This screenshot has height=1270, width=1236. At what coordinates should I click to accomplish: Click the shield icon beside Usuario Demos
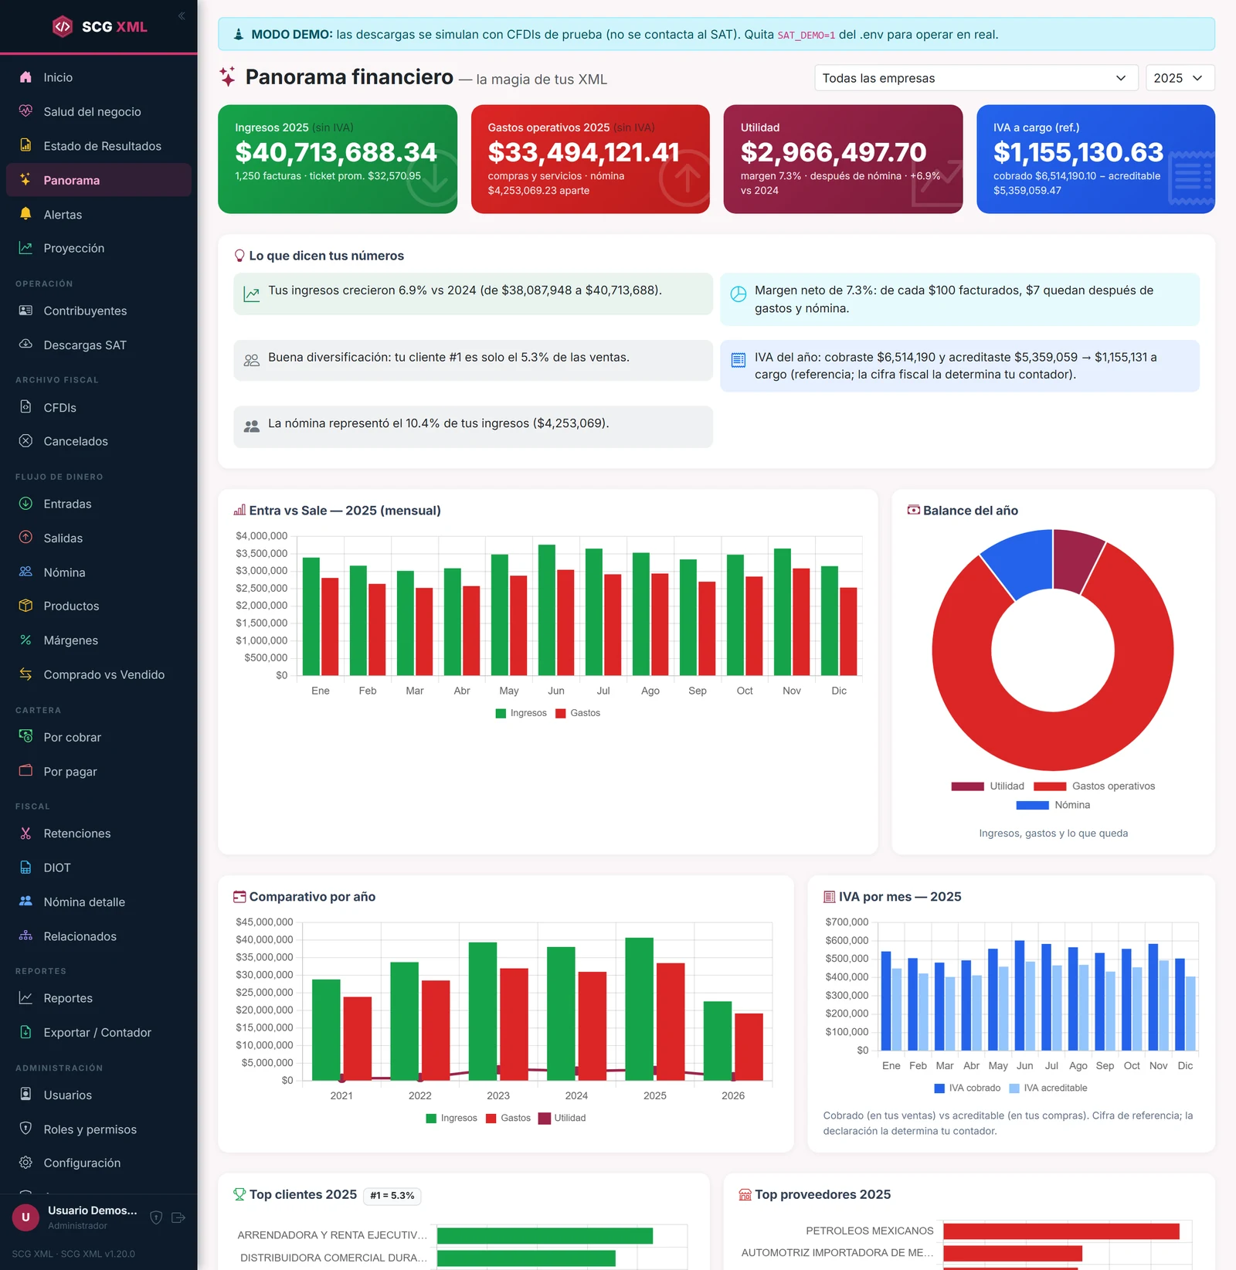pos(156,1217)
